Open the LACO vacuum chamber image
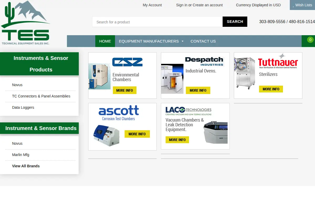The width and height of the screenshot is (315, 197). pos(216,132)
